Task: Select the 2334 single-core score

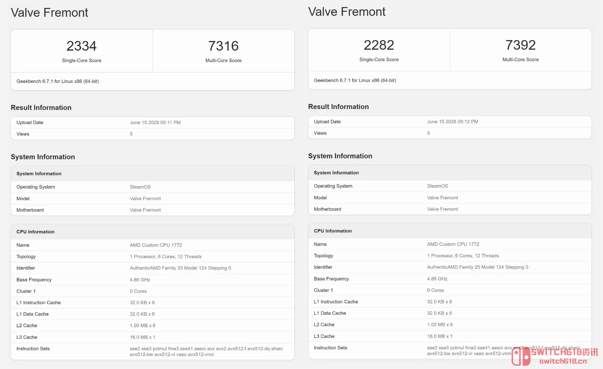Action: (x=82, y=46)
